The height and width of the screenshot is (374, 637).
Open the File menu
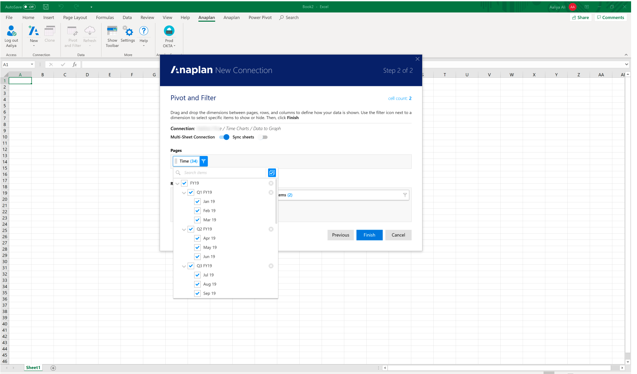pyautogui.click(x=9, y=18)
